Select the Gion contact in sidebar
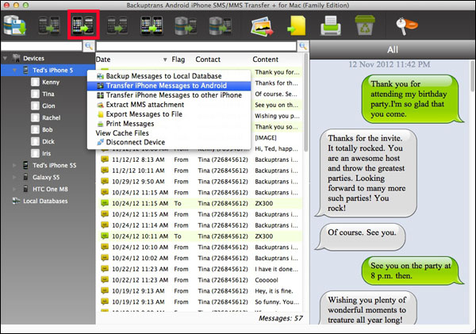 [x=48, y=106]
